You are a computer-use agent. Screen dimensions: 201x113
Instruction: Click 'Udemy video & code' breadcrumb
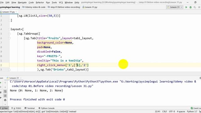[34, 7]
